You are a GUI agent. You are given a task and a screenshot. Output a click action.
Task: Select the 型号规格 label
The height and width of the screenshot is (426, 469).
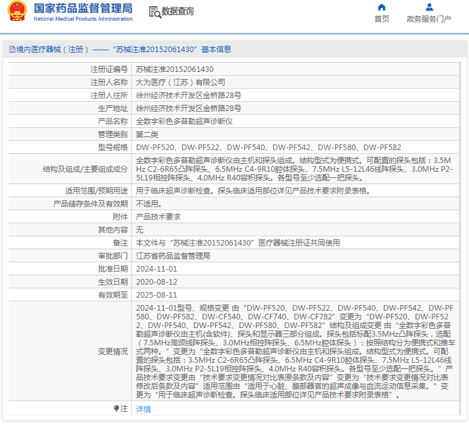pyautogui.click(x=113, y=148)
